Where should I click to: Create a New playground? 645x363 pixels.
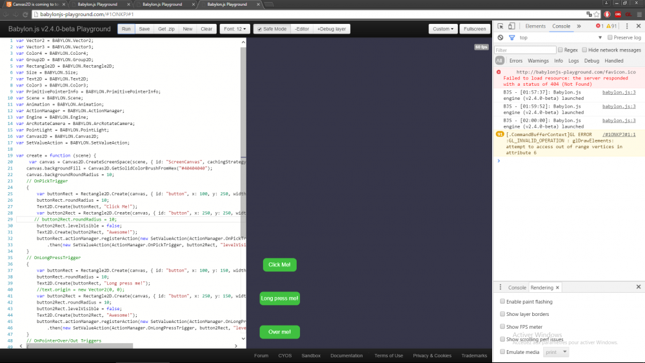click(188, 29)
